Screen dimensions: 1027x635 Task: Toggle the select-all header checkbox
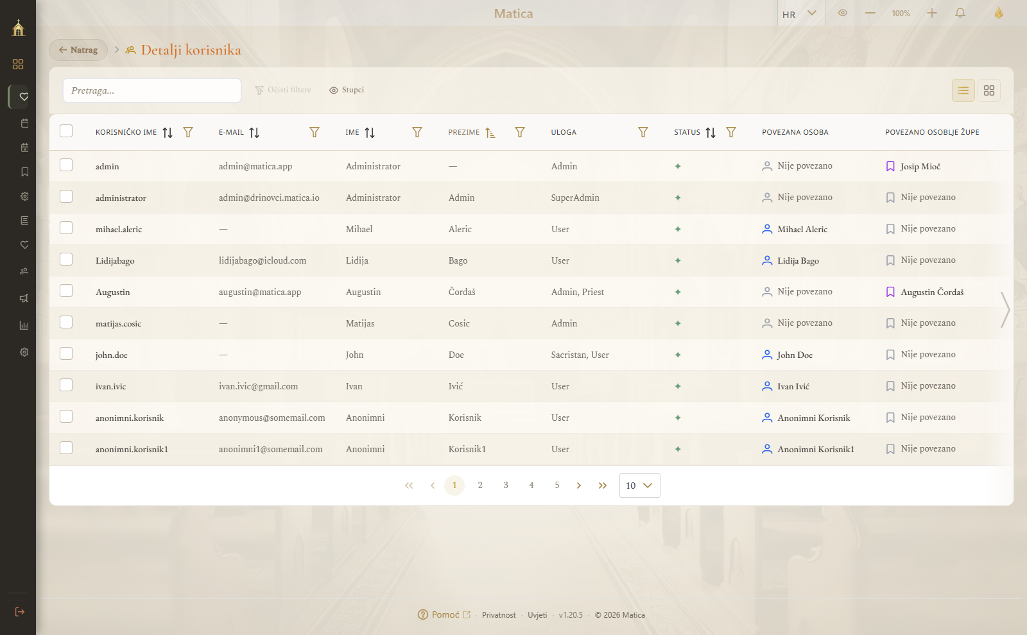66,131
